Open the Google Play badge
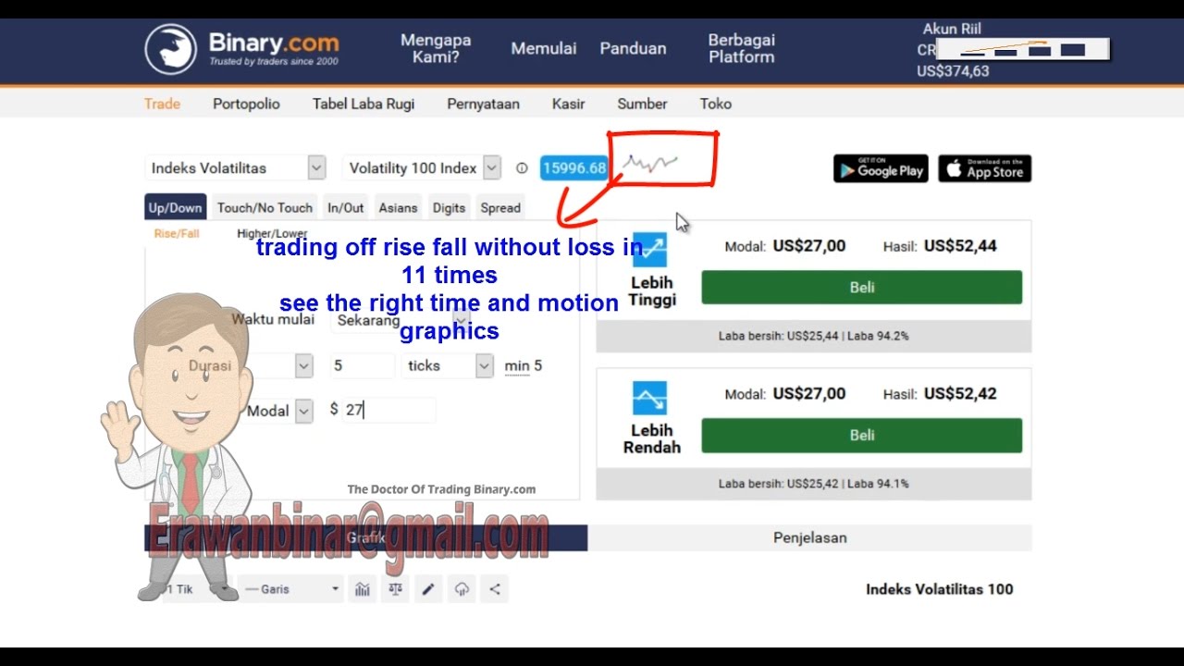 (881, 168)
